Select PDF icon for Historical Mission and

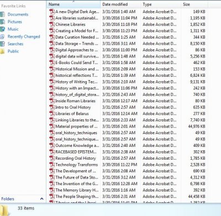click(x=52, y=69)
